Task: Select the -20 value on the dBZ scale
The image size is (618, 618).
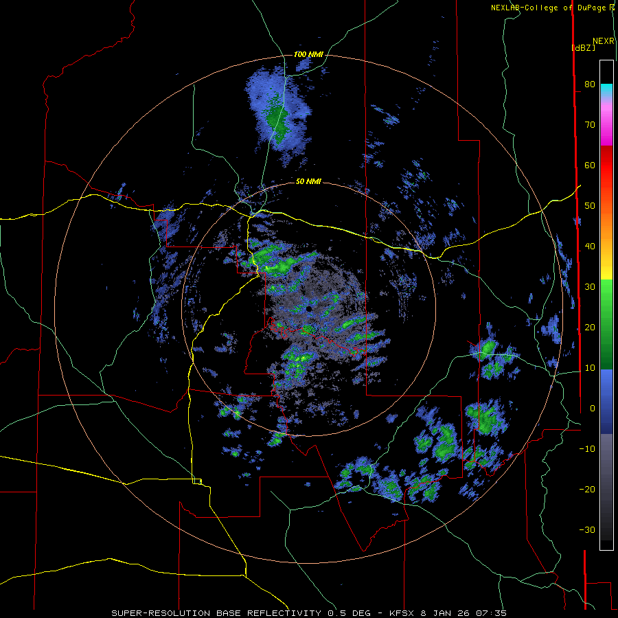Action: pyautogui.click(x=587, y=489)
